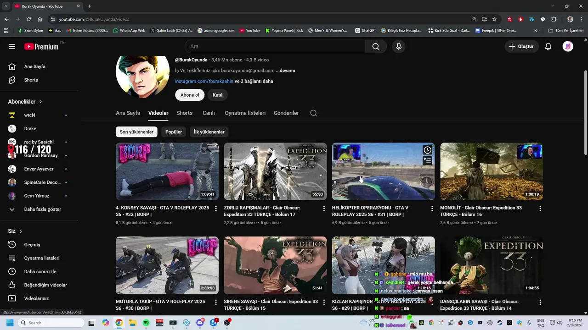Open the Oluştur create menu
The height and width of the screenshot is (330, 588).
pos(521,46)
